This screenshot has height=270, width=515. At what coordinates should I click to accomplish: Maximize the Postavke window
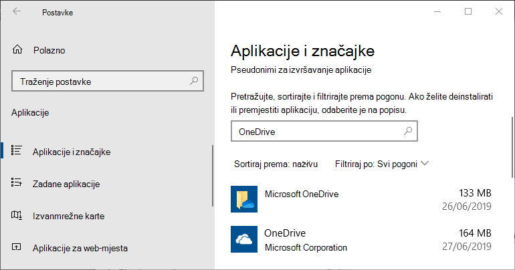[x=468, y=11]
